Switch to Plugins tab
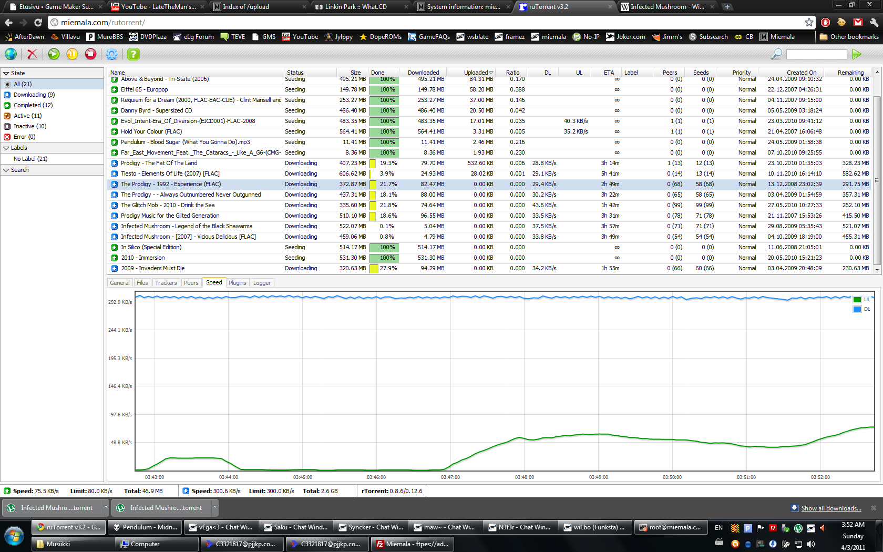Viewport: 883px width, 552px height. click(238, 283)
